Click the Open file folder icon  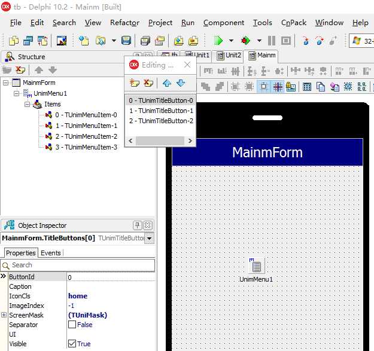tap(101, 41)
